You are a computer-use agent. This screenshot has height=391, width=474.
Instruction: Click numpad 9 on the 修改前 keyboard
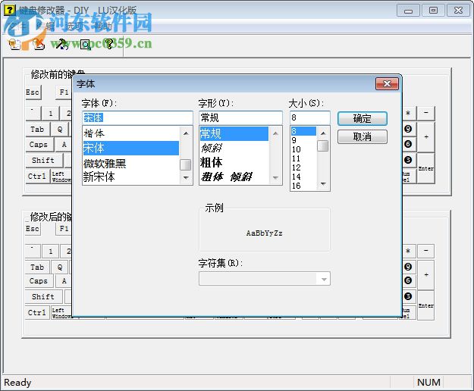pos(409,130)
